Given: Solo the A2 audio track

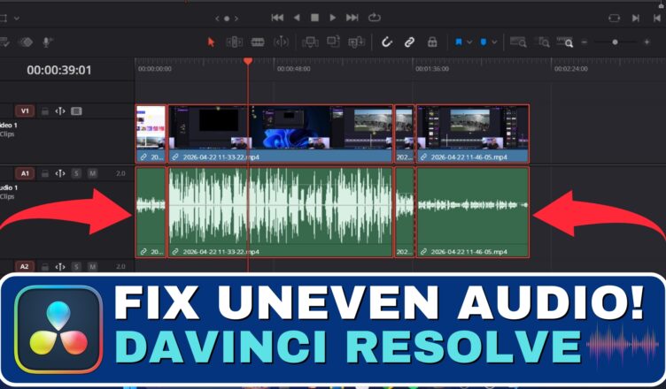Looking at the screenshot, I should (76, 266).
